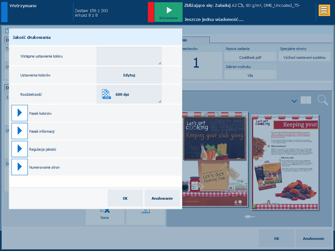Expand the Regulacja jakości section
The height and width of the screenshot is (251, 335).
tap(20, 149)
